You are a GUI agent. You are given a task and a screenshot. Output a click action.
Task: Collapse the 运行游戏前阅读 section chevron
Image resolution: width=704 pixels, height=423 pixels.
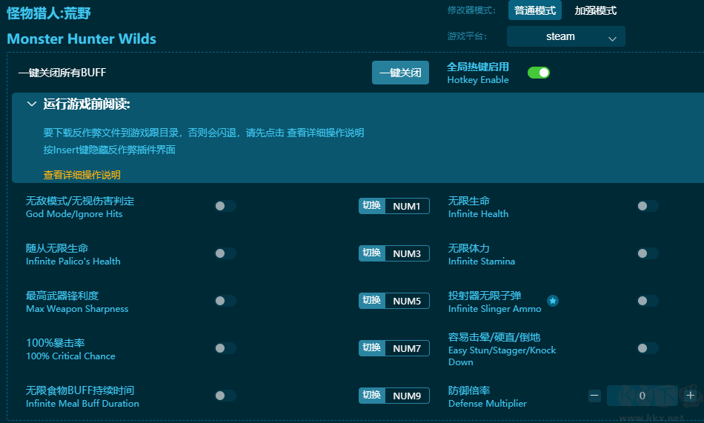click(32, 104)
